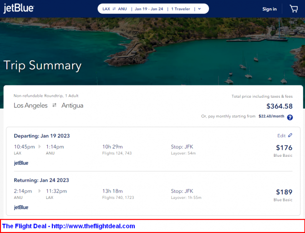The width and height of the screenshot is (305, 233).
Task: Click return departure time 2:14pm
Action: pos(23,191)
